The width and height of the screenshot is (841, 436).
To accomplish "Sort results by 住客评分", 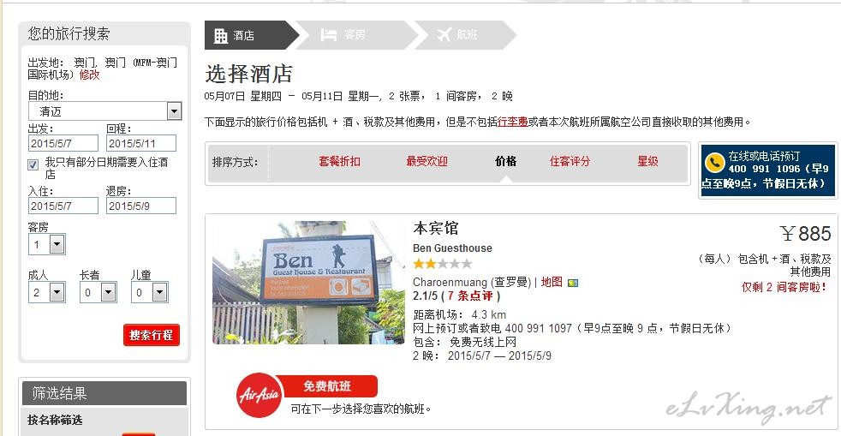I will pyautogui.click(x=570, y=161).
